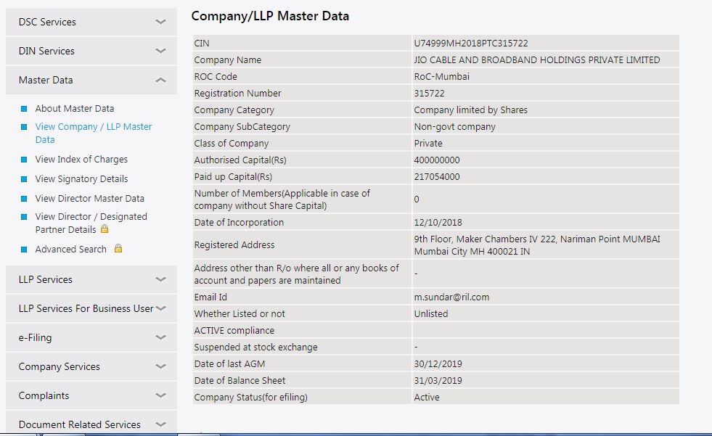Open About Master Data link

[75, 108]
